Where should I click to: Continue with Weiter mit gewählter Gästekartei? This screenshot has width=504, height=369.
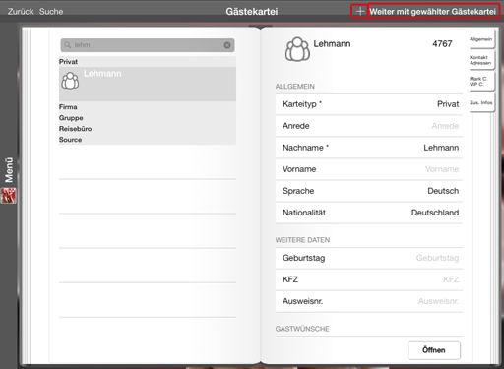click(x=433, y=12)
